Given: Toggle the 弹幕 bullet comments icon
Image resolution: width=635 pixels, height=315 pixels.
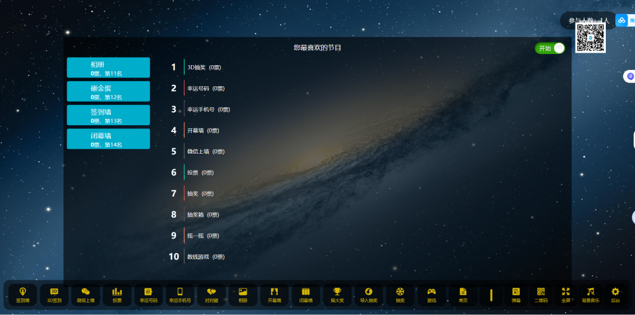Looking at the screenshot, I should [516, 295].
